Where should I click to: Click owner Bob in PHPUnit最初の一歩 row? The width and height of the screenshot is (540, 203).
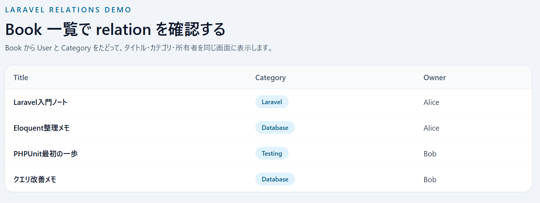[430, 154]
